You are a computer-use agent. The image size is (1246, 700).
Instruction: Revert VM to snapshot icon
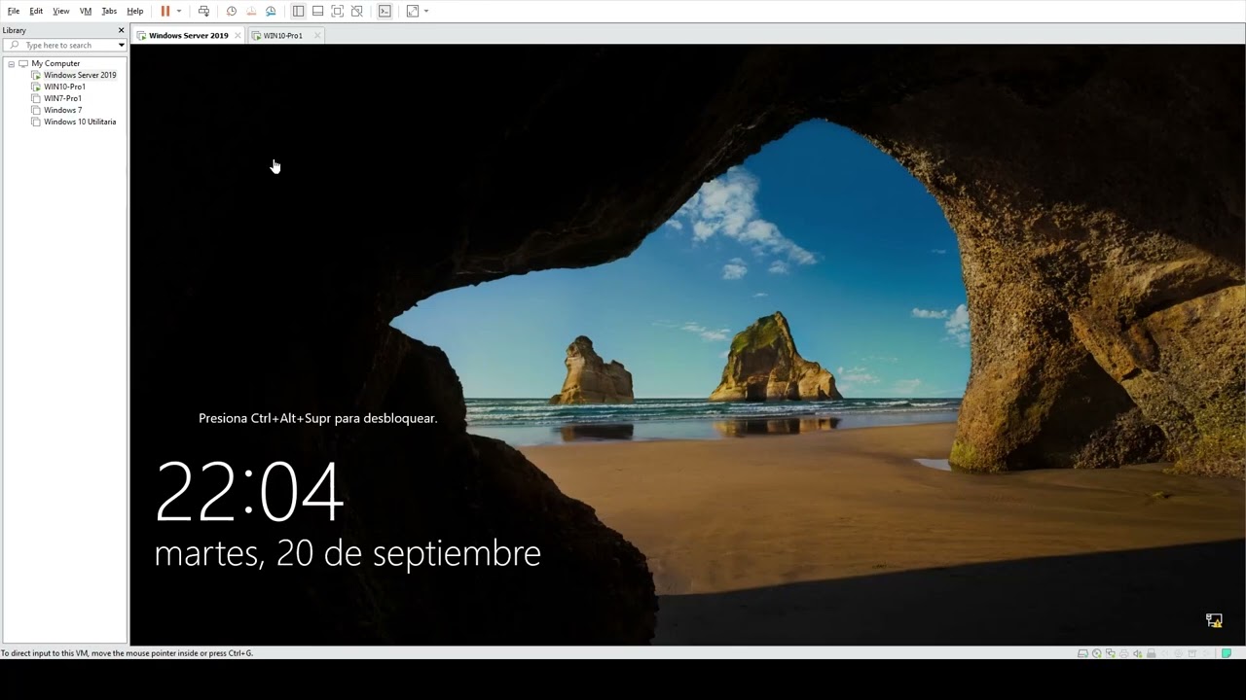click(251, 11)
